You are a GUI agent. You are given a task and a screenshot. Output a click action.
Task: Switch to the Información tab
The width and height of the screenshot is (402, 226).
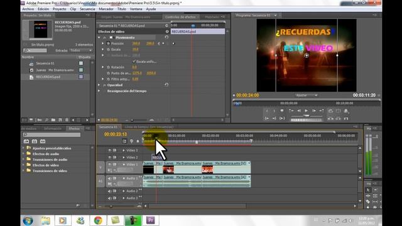53,128
